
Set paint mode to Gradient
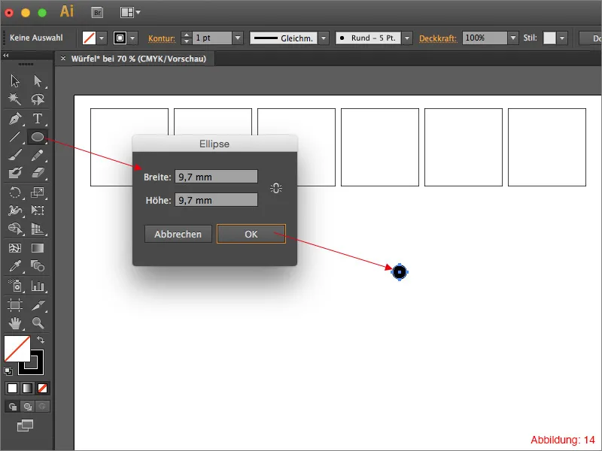coord(27,388)
